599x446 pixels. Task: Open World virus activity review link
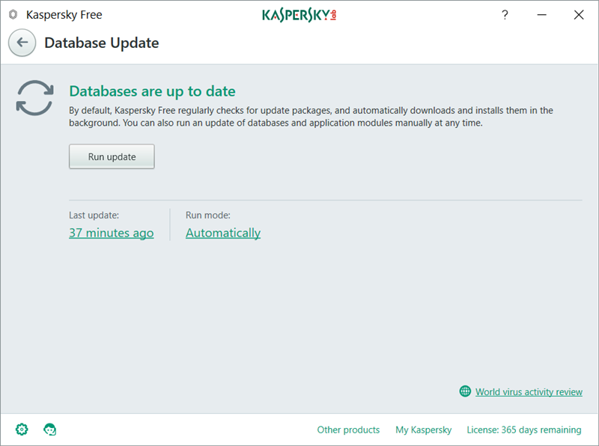pos(529,392)
